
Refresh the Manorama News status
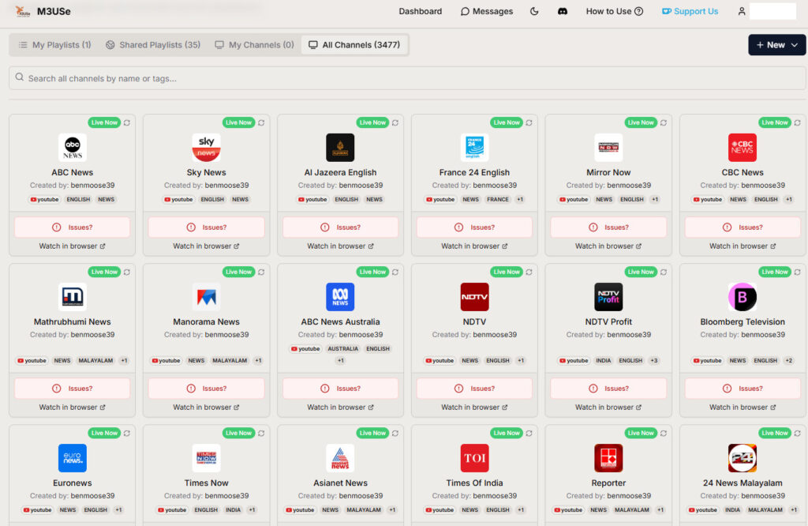[x=261, y=272]
